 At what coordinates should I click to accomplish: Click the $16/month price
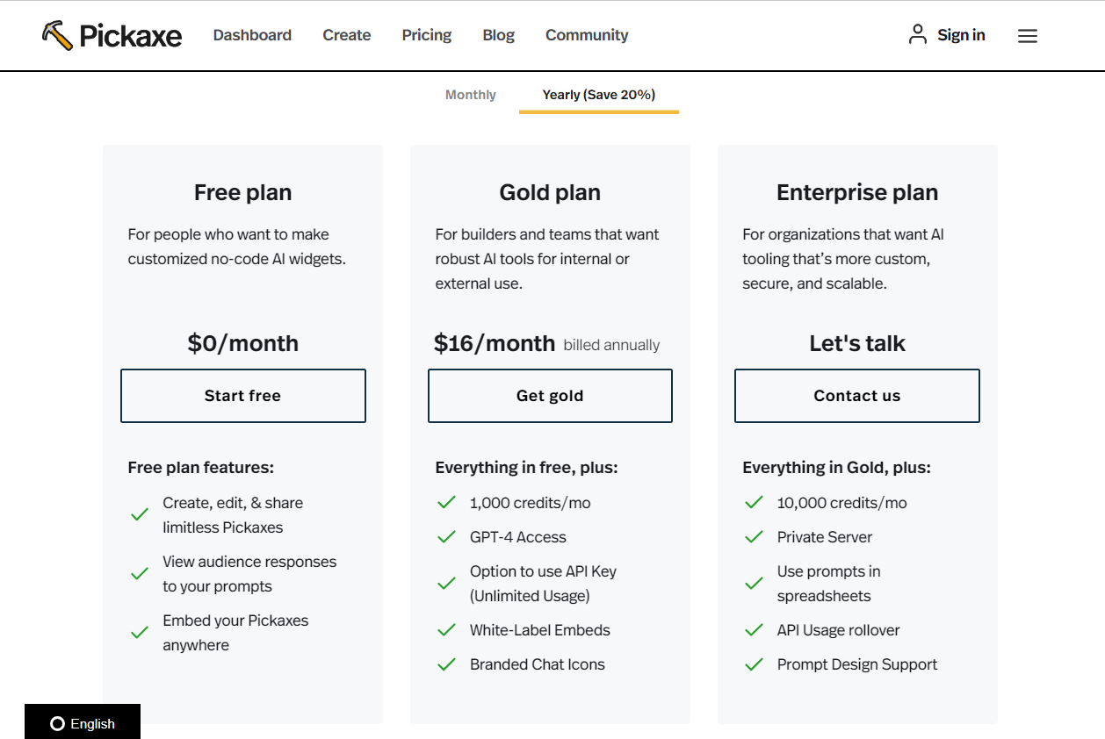pos(495,343)
